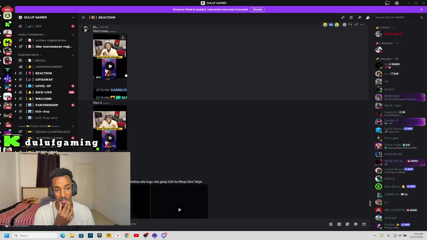Screen dimensions: 427x240
Task: Open the RULES channel
Action: (x=47, y=61)
